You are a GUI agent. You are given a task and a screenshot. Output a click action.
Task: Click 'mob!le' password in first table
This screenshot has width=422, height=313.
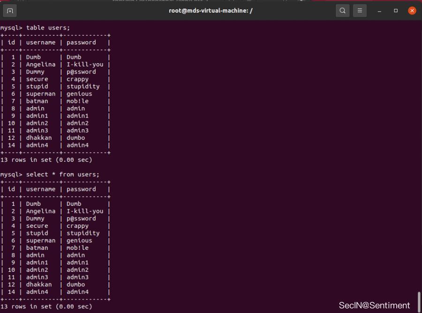tap(77, 101)
